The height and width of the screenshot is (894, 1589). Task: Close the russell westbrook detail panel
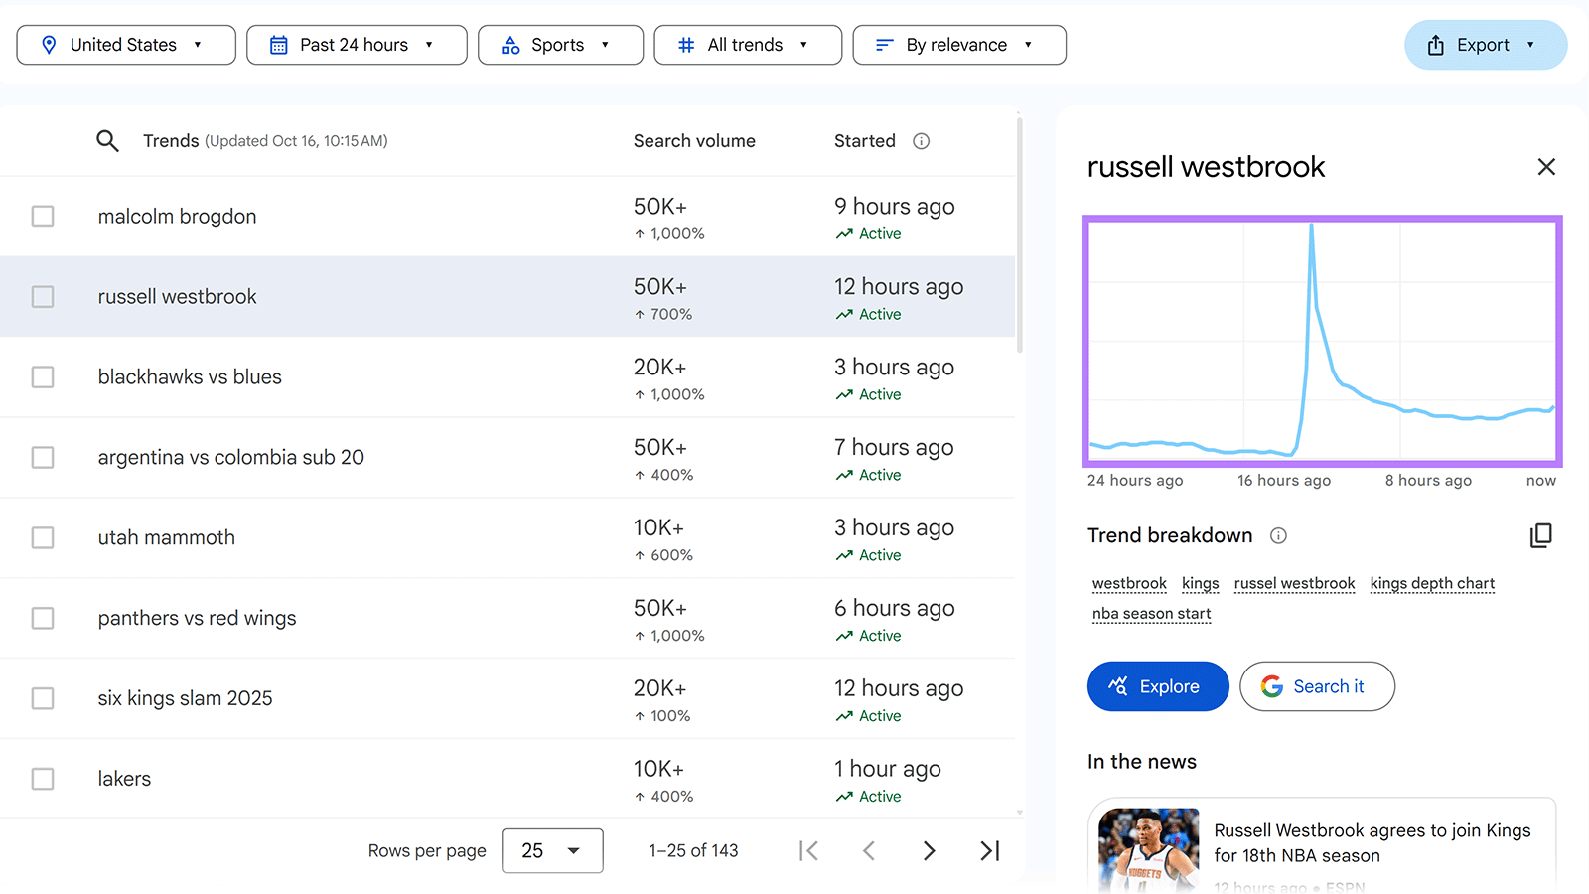[1546, 167]
